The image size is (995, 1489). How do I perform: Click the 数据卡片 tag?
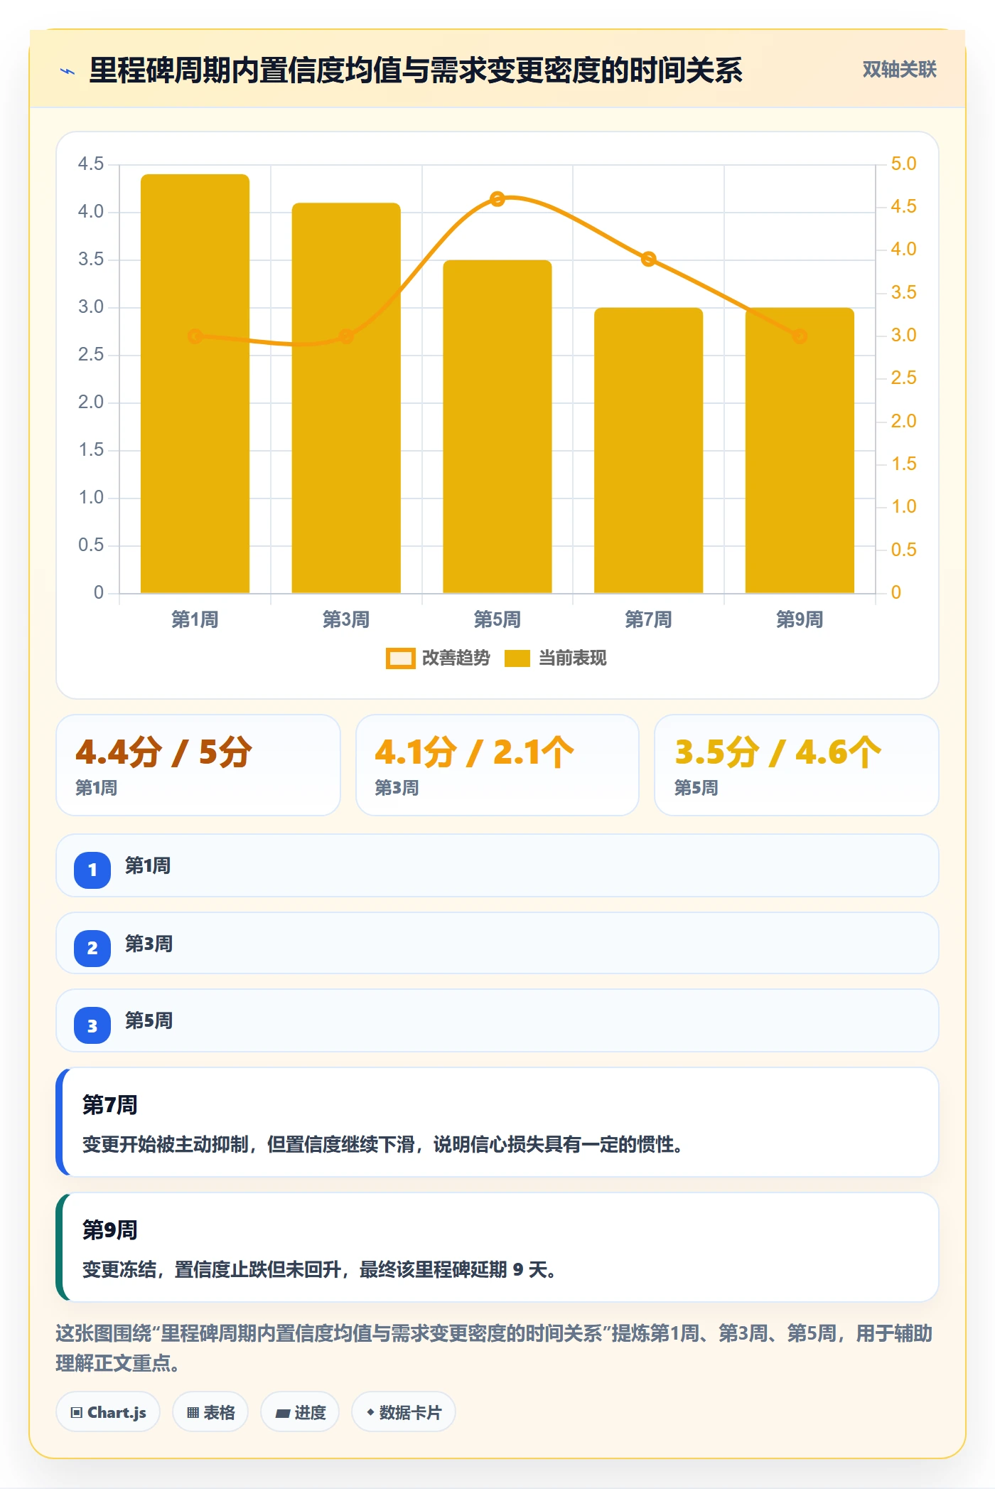coord(404,1412)
